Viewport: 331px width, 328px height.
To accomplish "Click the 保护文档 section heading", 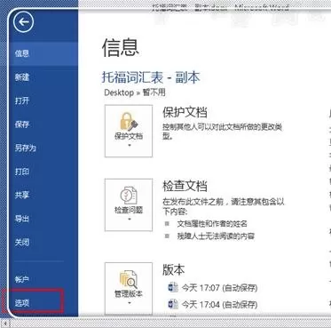I will click(185, 112).
